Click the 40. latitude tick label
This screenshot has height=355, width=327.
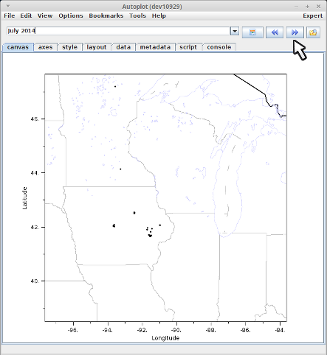pyautogui.click(x=35, y=281)
